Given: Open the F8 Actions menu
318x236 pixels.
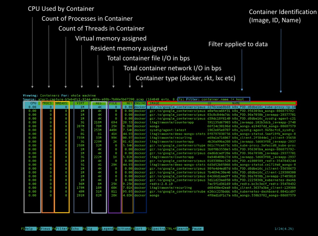Looking at the screenshot, I should [x=123, y=229].
